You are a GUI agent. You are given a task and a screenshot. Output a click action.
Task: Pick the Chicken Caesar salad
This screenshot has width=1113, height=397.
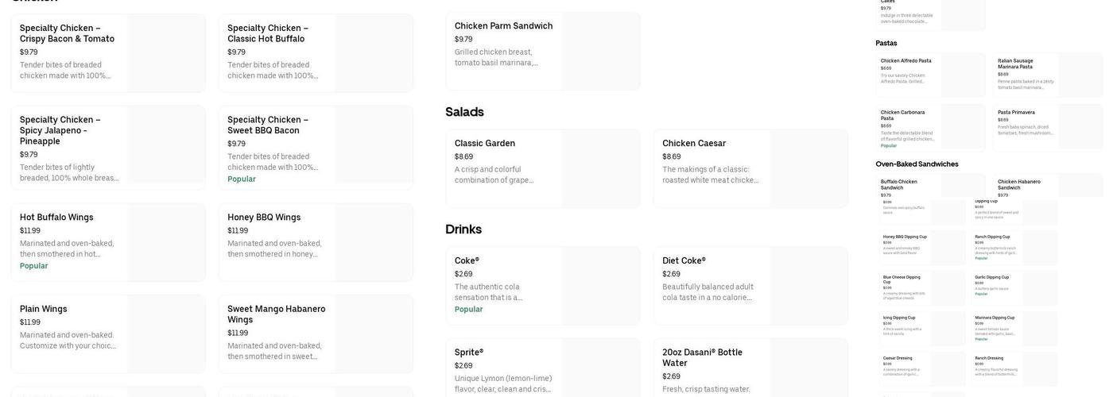750,168
